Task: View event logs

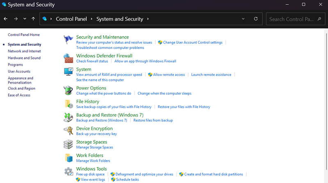Action: (93, 179)
